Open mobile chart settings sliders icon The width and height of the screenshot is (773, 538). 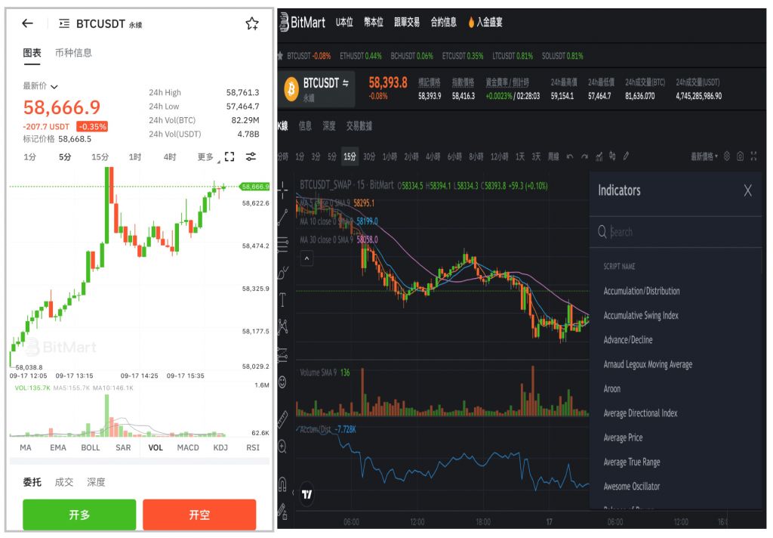coord(251,156)
